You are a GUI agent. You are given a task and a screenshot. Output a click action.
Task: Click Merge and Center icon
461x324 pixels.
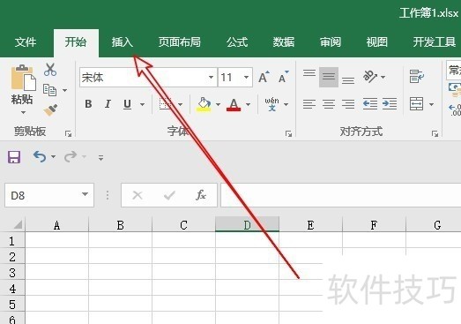[417, 104]
